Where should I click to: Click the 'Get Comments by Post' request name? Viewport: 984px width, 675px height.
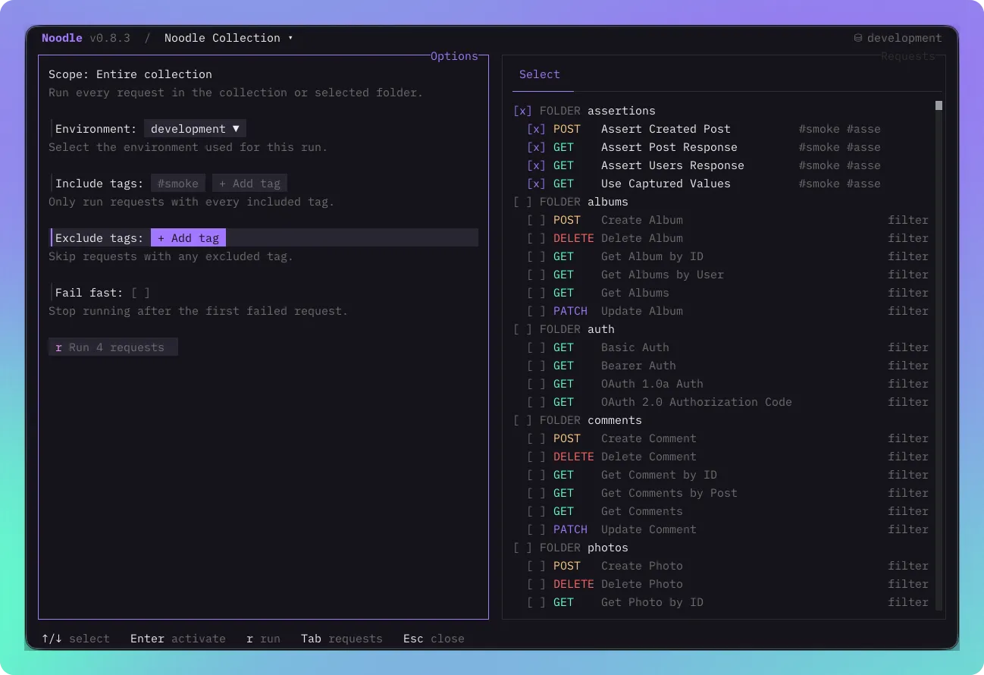coord(669,493)
